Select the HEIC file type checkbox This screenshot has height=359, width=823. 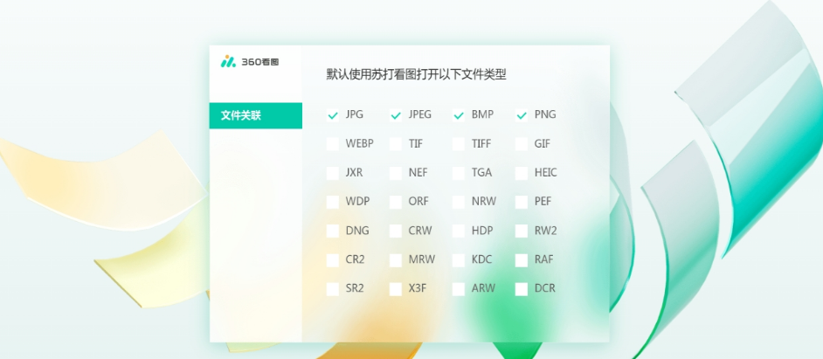coord(522,173)
